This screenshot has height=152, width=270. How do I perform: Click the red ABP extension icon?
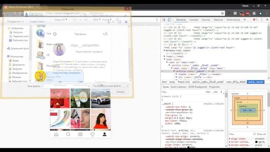point(248,14)
